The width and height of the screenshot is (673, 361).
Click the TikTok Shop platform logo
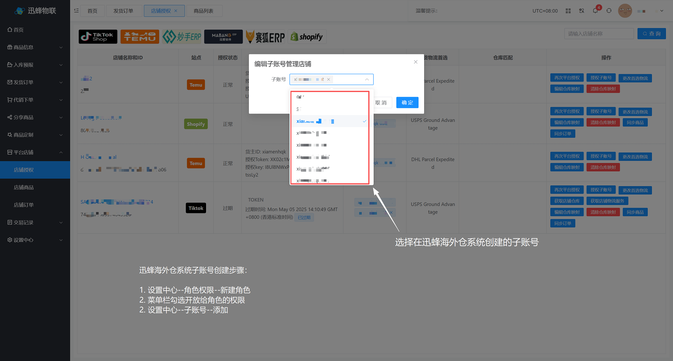[98, 37]
